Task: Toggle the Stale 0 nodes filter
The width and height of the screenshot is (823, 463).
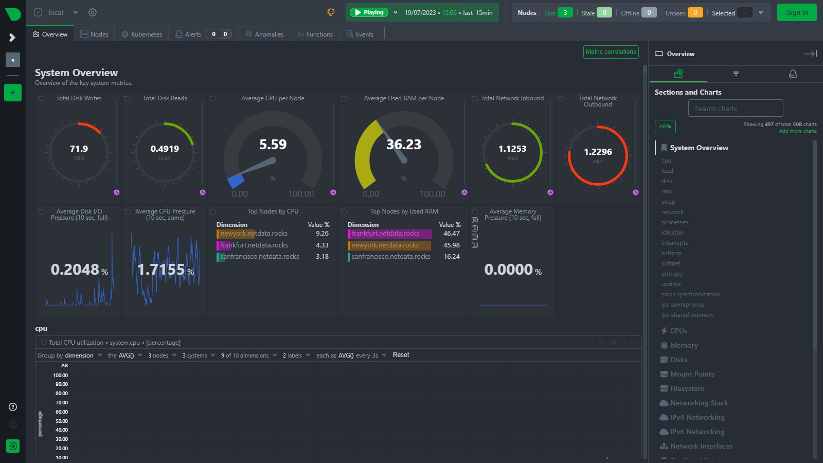Action: 596,13
